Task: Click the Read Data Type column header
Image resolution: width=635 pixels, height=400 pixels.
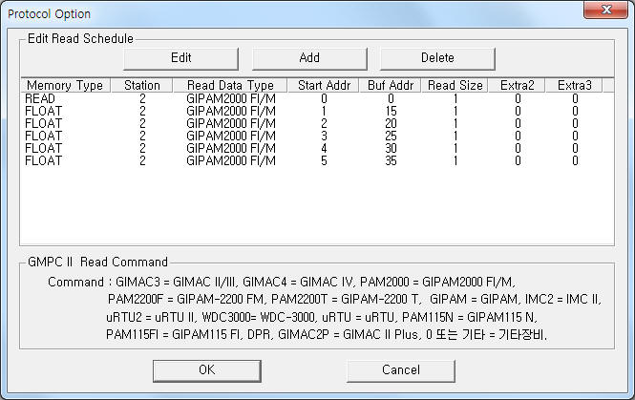Action: click(230, 85)
